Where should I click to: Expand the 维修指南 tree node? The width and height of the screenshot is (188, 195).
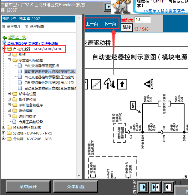pos(9,110)
